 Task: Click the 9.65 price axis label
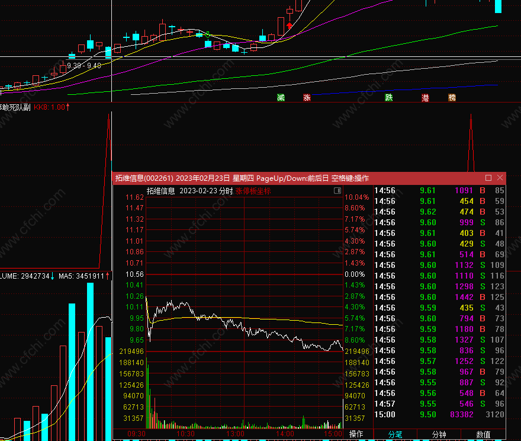coord(137,340)
